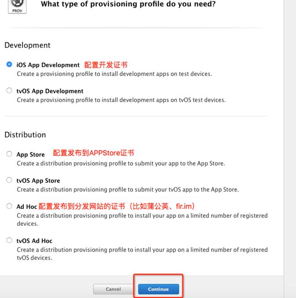Image resolution: width=296 pixels, height=298 pixels.
Task: Click the tvOS App Store label
Action: pyautogui.click(x=38, y=180)
